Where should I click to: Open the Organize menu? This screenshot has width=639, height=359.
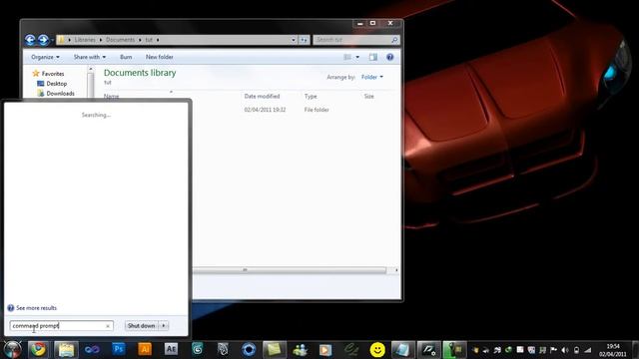pos(45,57)
